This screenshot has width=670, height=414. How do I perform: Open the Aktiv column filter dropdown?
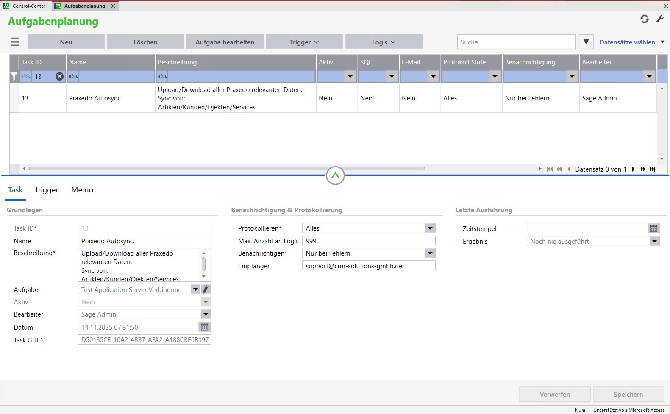350,77
